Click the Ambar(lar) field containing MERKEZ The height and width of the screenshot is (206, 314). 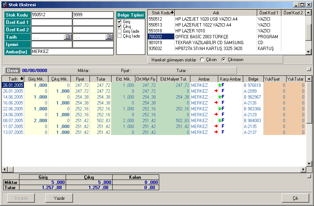(x=73, y=51)
